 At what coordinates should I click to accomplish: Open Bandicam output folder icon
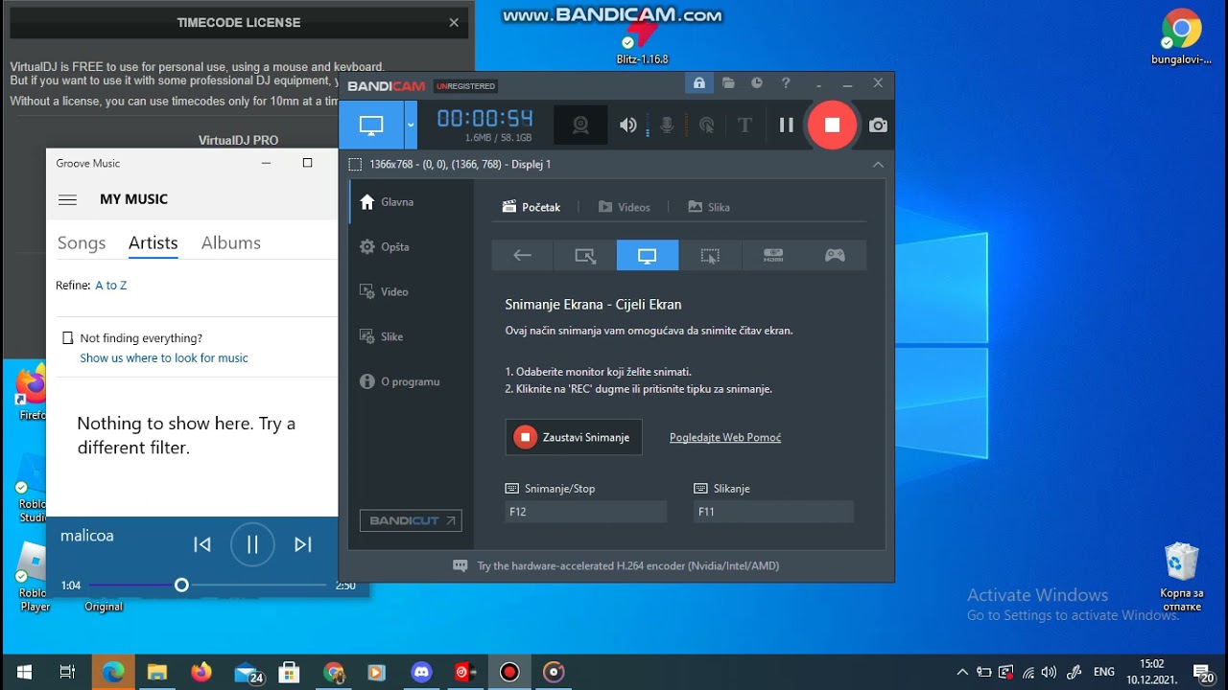click(729, 83)
